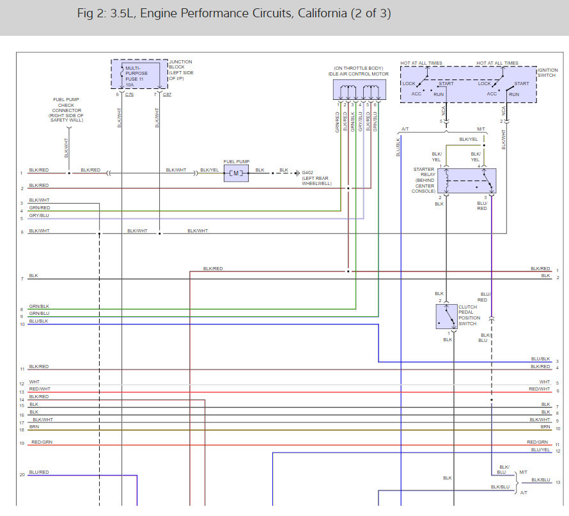Click the Fuel Pump label above motor
The image size is (569, 516).
point(236,162)
